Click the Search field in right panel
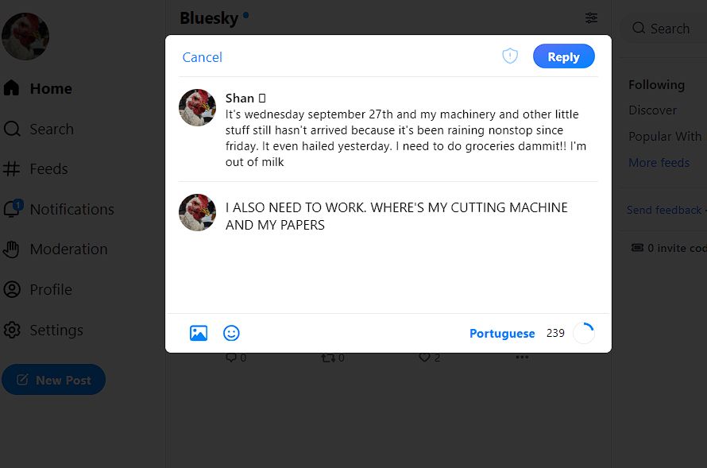The image size is (707, 468). 664,29
